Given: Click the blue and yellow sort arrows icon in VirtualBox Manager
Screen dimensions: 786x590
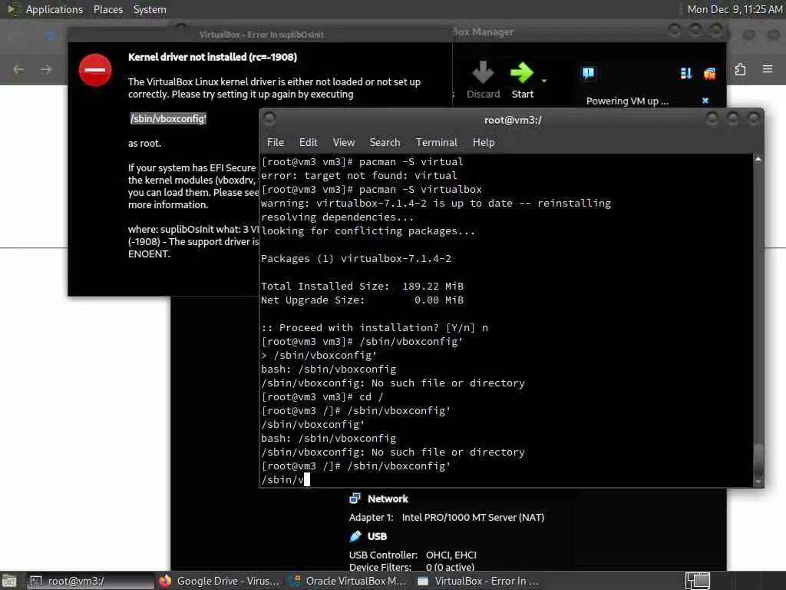Looking at the screenshot, I should point(686,74).
